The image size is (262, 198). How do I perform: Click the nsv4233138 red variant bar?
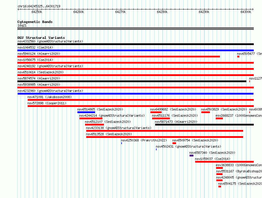click(165, 131)
